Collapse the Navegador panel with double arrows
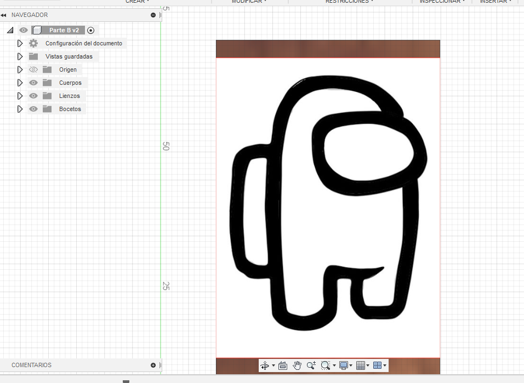Image resolution: width=524 pixels, height=383 pixels. pos(4,15)
